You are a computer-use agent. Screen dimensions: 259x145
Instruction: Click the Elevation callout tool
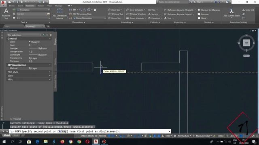tap(155, 18)
